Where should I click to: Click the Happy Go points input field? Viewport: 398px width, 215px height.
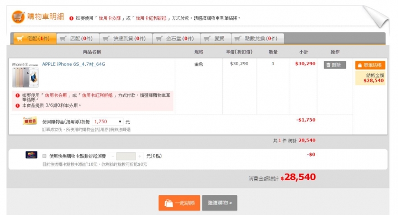[126, 156]
